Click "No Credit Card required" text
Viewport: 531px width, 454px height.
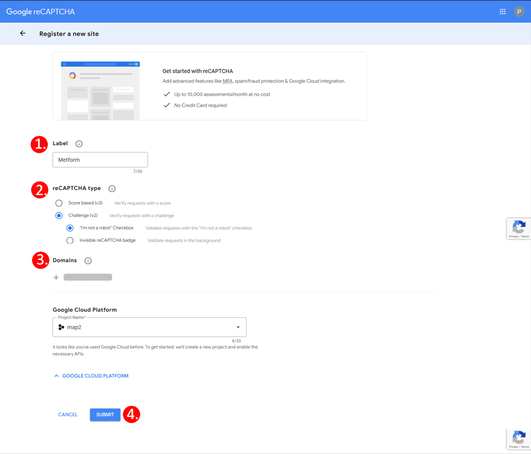click(201, 105)
